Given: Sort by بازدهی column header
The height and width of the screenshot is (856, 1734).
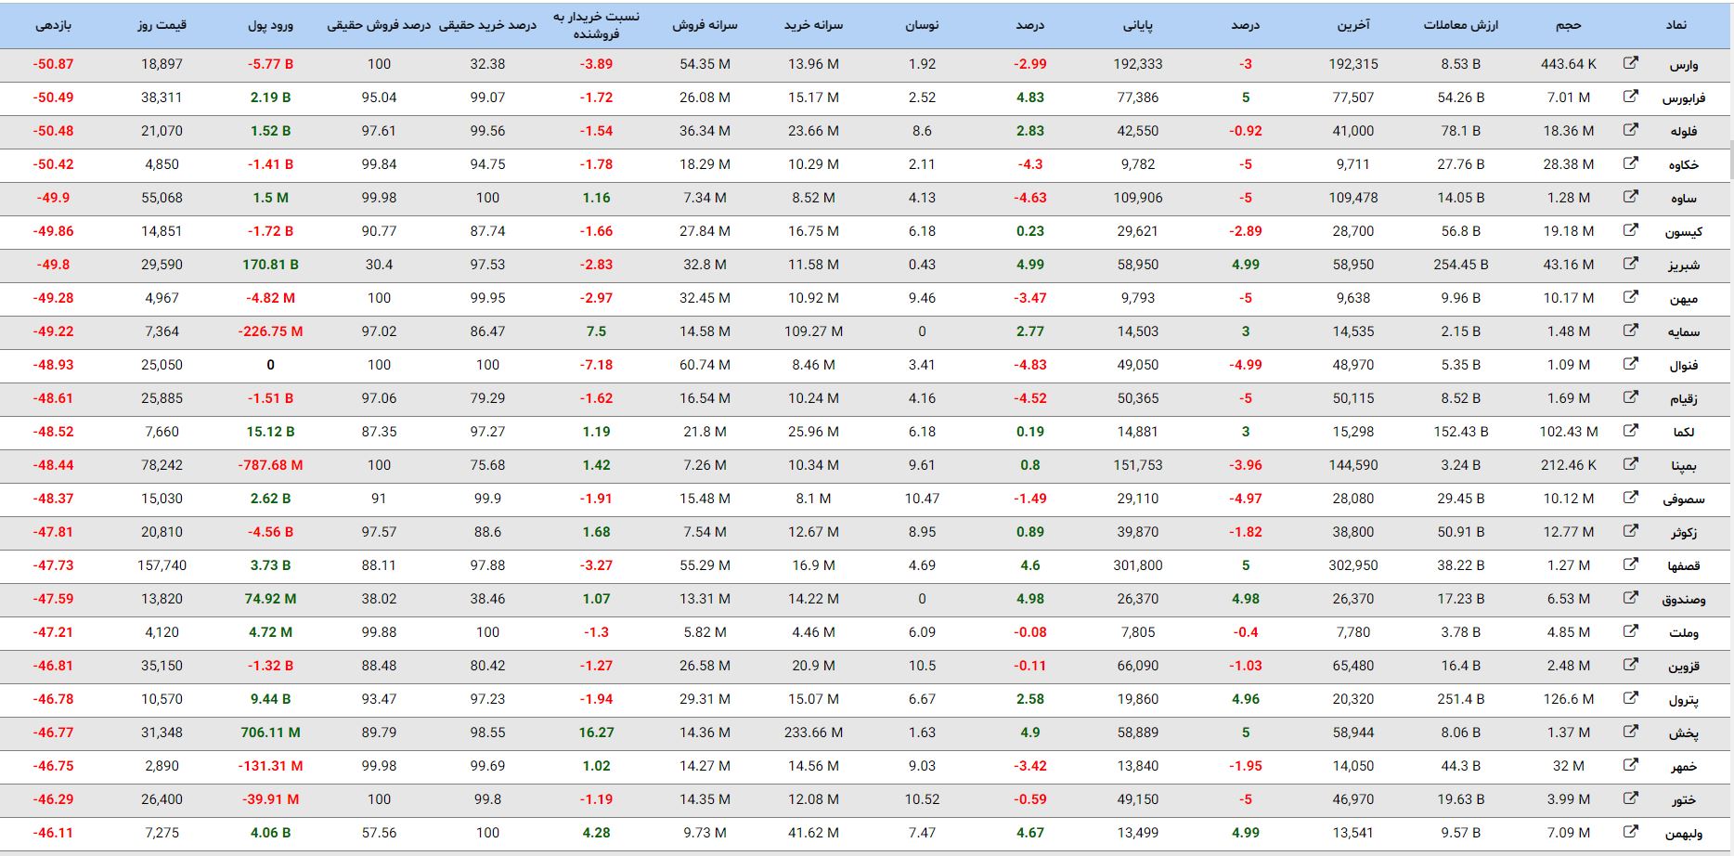Looking at the screenshot, I should [x=53, y=25].
